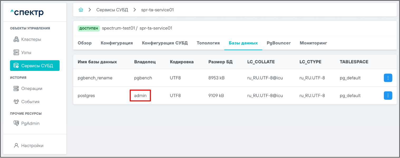Click the Спектр logo
The image size is (400, 158).
point(27,13)
